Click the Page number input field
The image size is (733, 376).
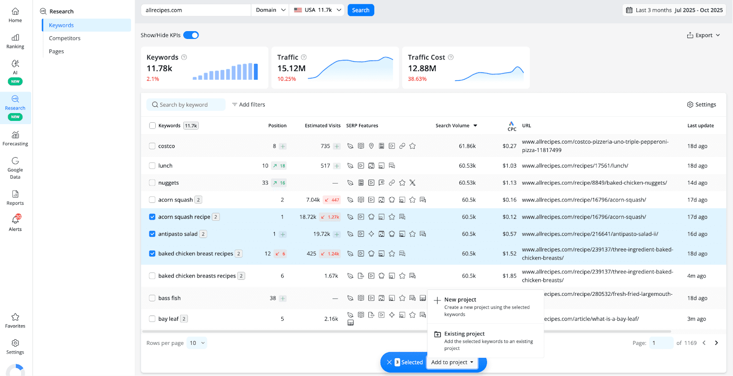pos(662,343)
